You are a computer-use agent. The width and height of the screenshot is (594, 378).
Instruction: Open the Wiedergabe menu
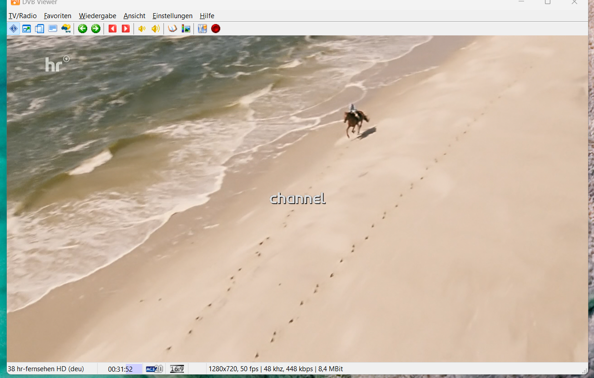click(x=98, y=16)
